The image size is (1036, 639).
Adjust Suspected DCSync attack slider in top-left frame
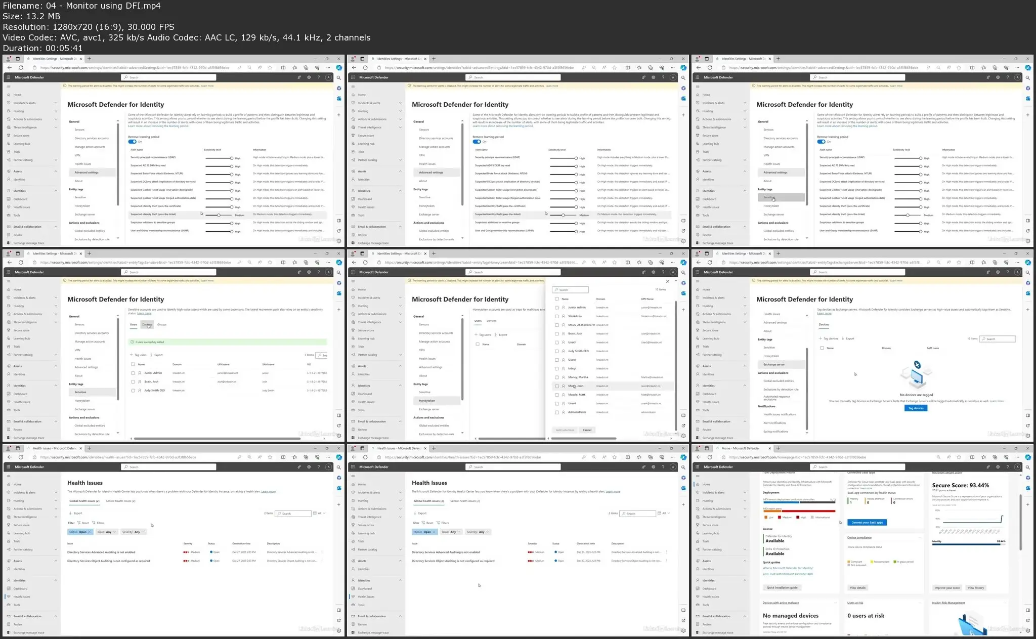pos(219,182)
